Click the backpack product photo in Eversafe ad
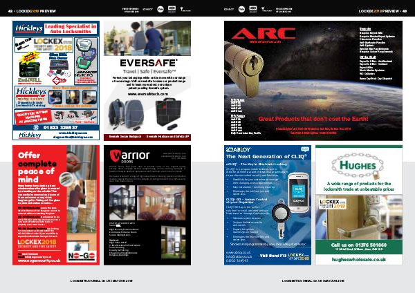This screenshot has width=415, height=293. tap(125, 114)
